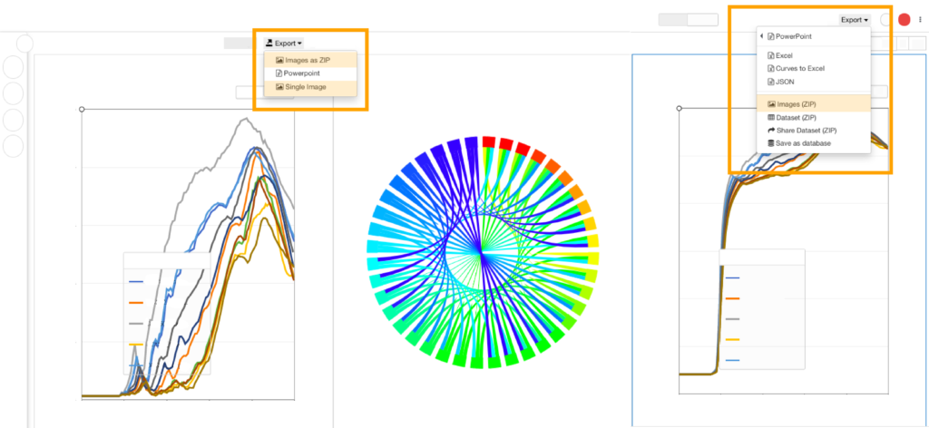Select the highlighted 'Images (ZIP)' entry
Viewport: 929px width, 428px height.
[x=814, y=104]
